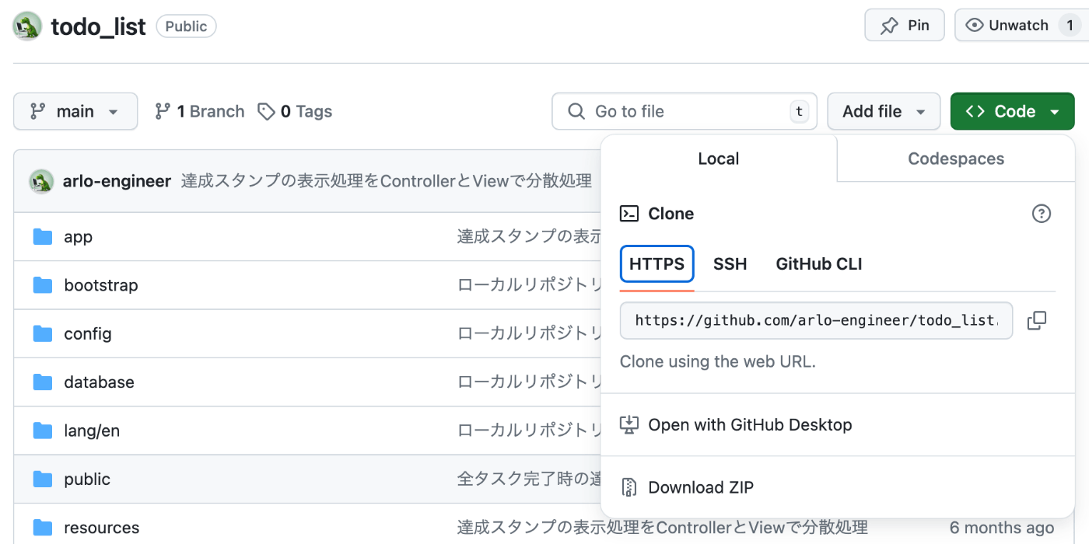Click the config folder icon
Viewport: 1089px width, 544px height.
[x=43, y=333]
